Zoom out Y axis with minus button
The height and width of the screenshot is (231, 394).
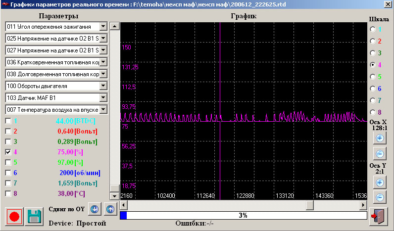tap(380, 197)
